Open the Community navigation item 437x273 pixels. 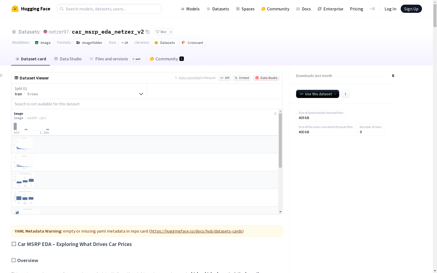click(275, 9)
